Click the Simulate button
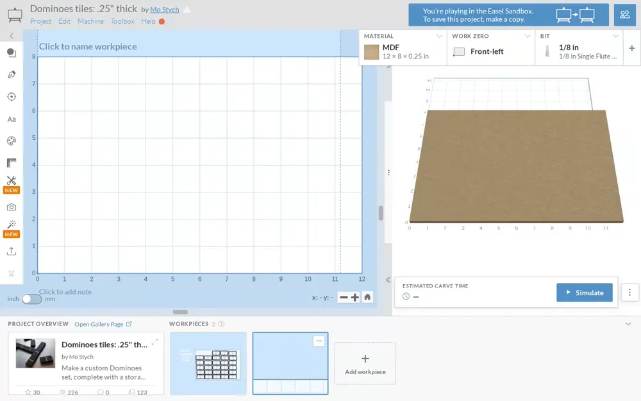641x401 pixels. (584, 293)
